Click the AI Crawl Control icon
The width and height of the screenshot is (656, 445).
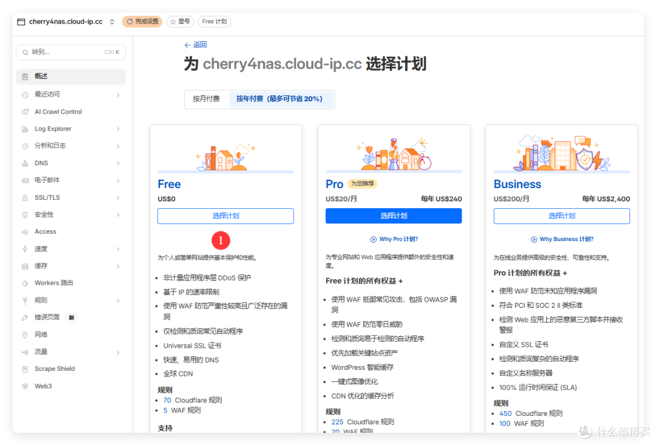coord(25,112)
